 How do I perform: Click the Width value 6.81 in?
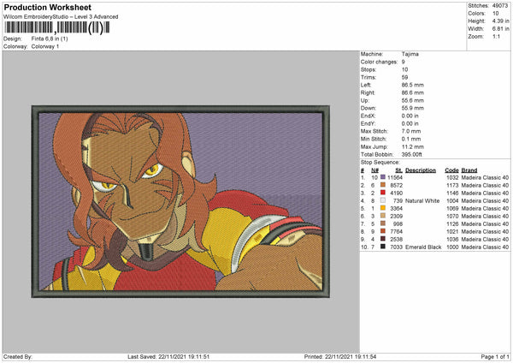(500, 29)
